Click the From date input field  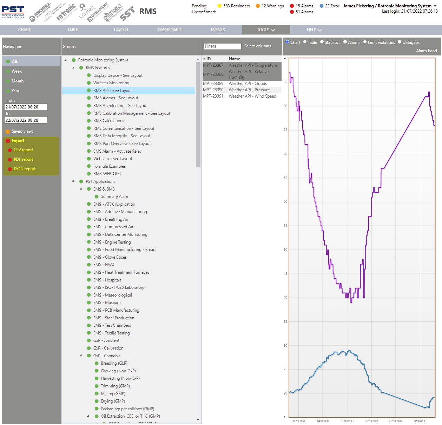point(26,107)
